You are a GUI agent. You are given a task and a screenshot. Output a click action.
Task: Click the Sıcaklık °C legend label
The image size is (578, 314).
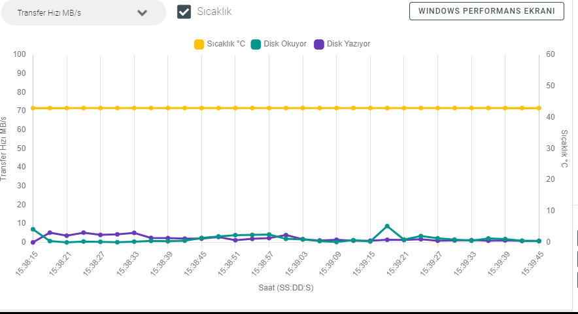click(x=226, y=44)
